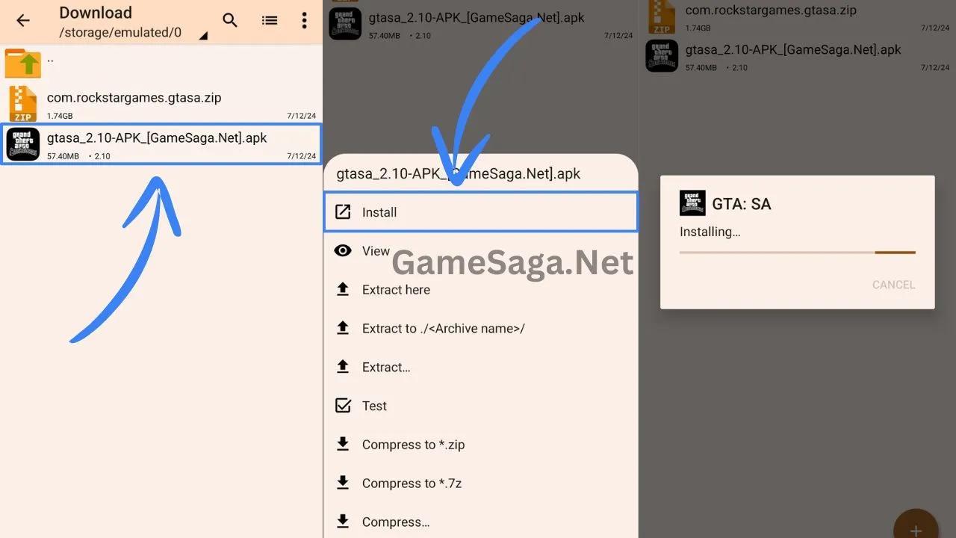Expand the /storage/emulated/0 path dropdown

(x=202, y=35)
